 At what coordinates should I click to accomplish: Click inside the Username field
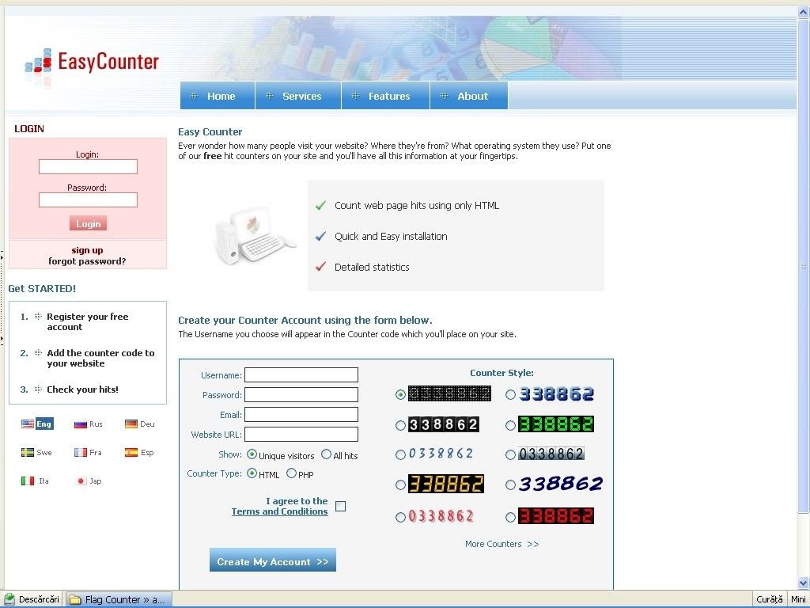click(x=301, y=374)
